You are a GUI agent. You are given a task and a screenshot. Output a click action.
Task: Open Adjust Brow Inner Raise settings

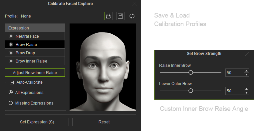[35, 72]
